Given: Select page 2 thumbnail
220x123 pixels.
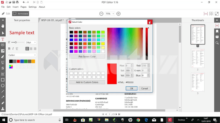Looking at the screenshot, I should tap(198, 58).
